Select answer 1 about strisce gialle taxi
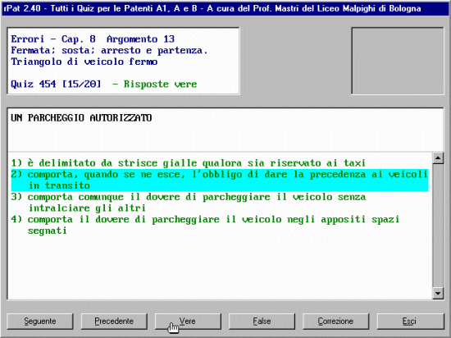The height and width of the screenshot is (338, 451). tap(189, 163)
